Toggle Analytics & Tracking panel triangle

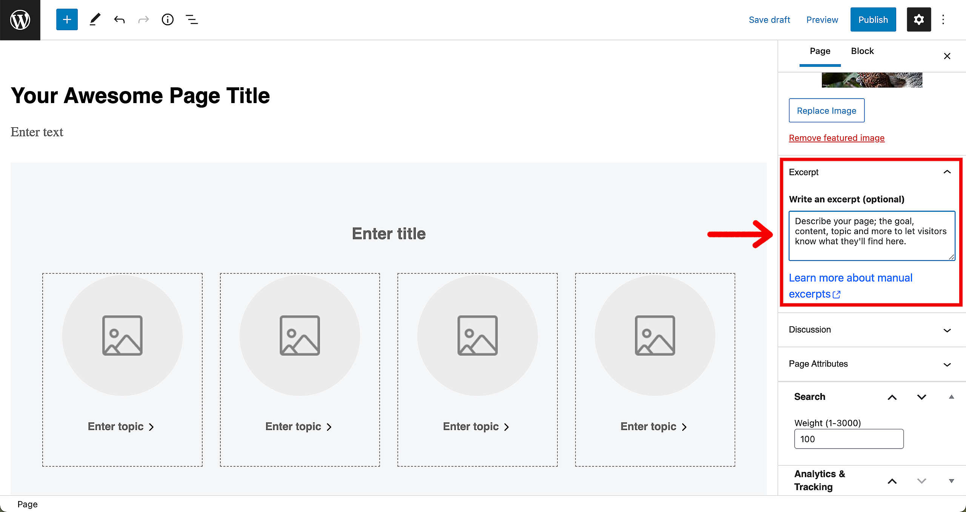coord(951,481)
